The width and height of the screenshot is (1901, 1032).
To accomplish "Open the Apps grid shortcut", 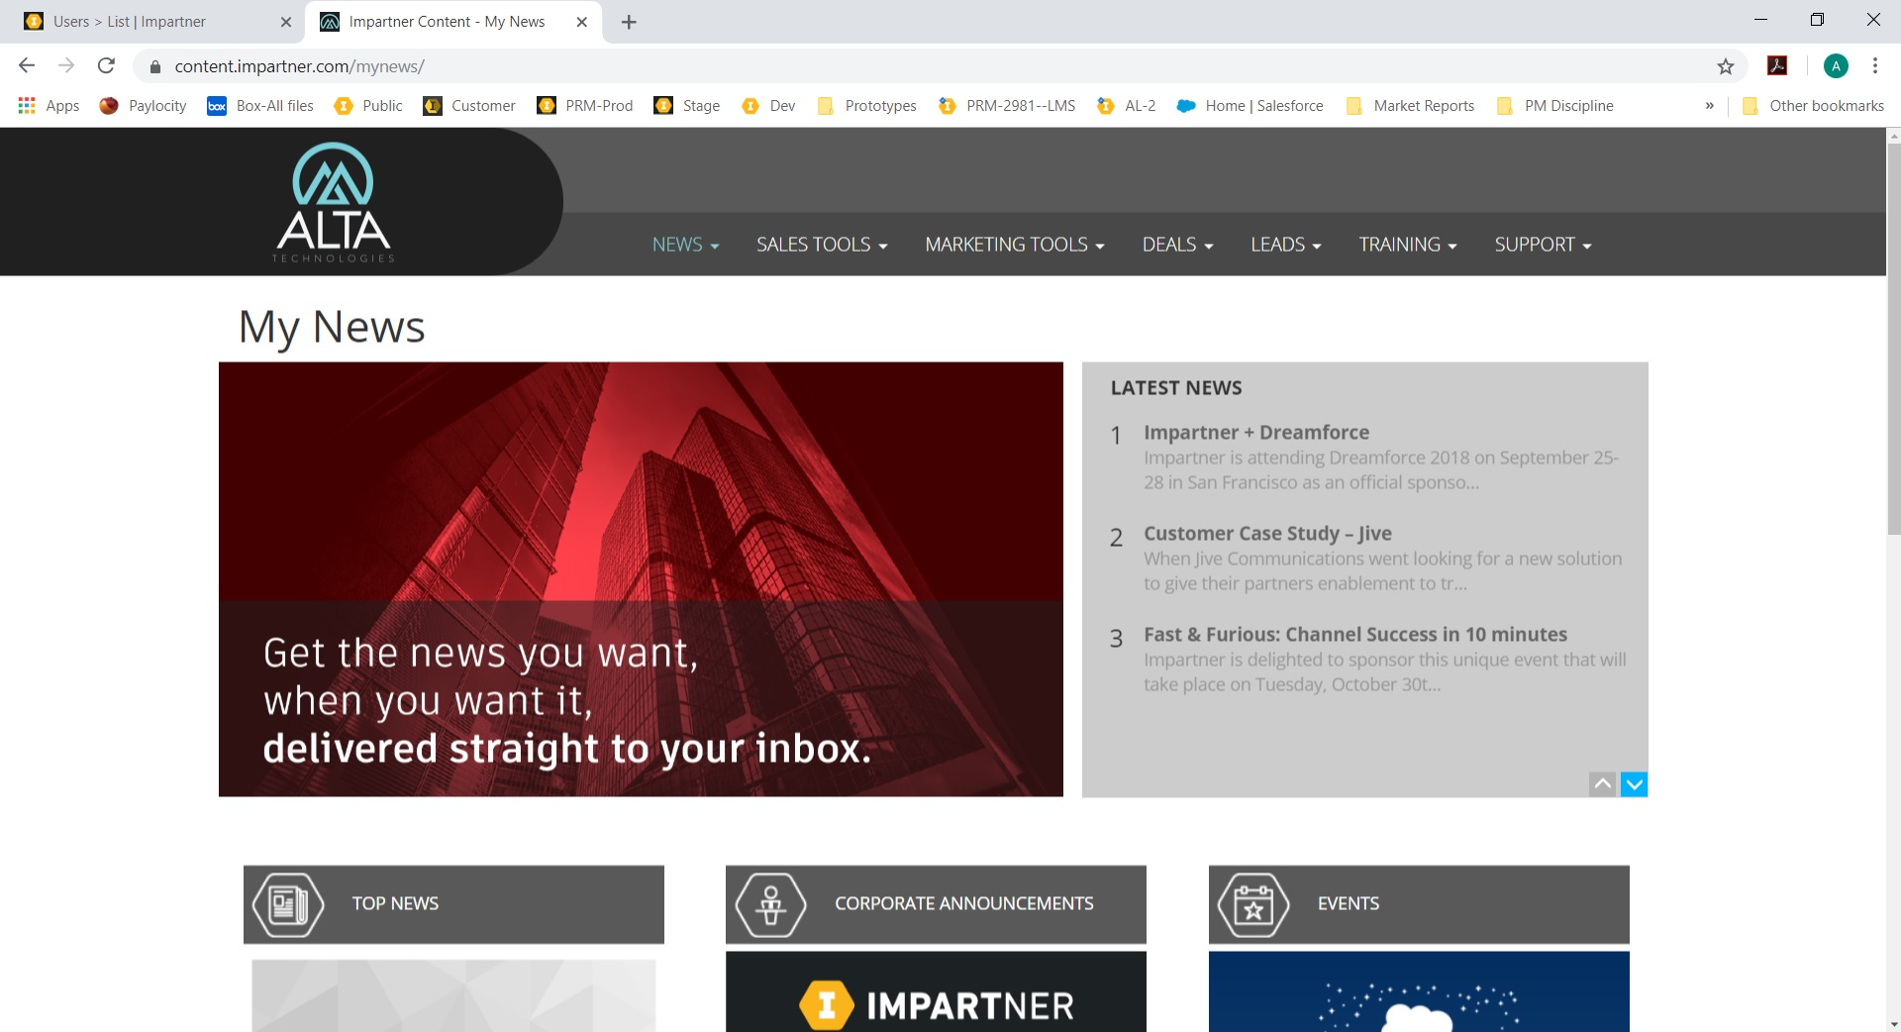I will (49, 106).
